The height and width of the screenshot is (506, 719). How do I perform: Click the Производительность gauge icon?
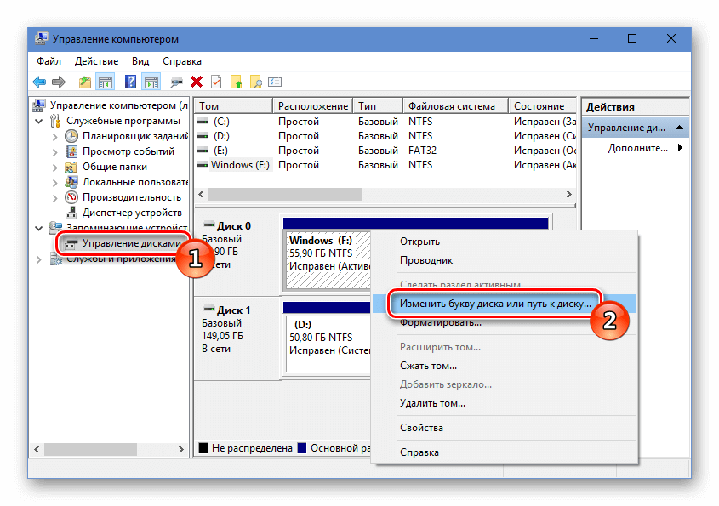[72, 197]
